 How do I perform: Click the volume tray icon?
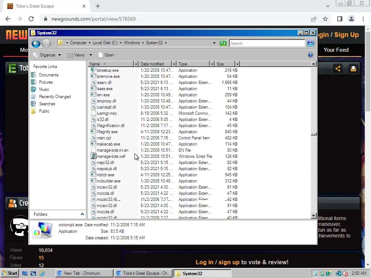point(345,274)
